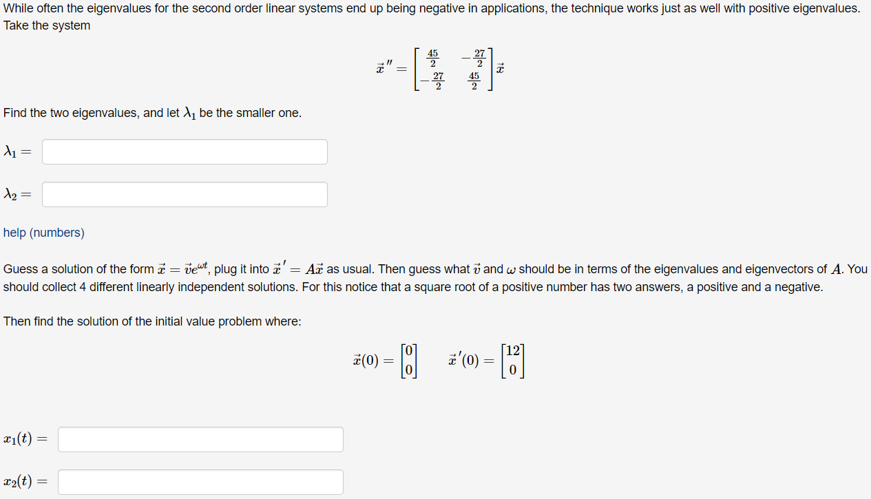871x499 pixels.
Task: Follow the numbers help hyperlink
Action: click(43, 233)
